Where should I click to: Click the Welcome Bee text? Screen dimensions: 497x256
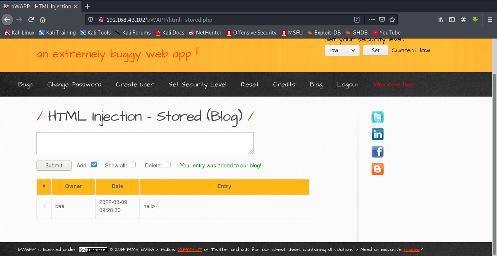click(x=394, y=84)
